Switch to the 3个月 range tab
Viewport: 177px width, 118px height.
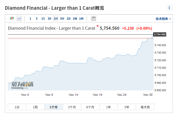72,107
